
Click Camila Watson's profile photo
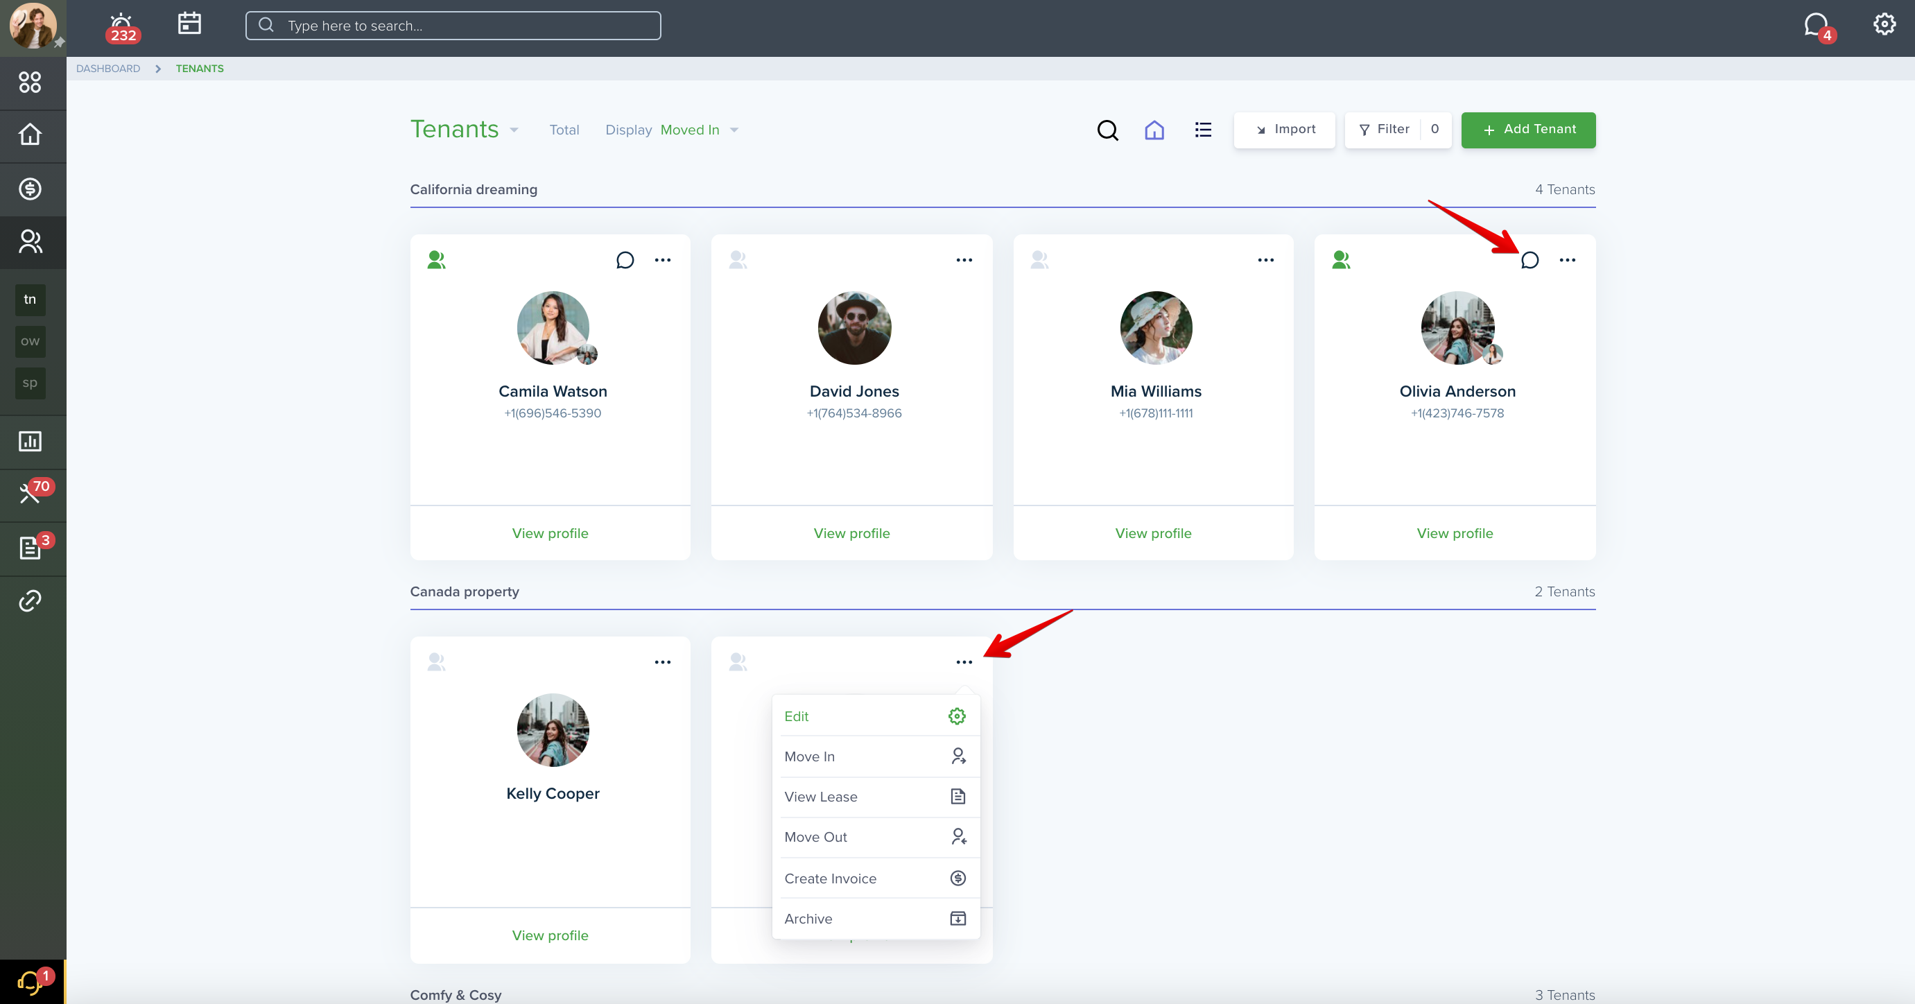[x=553, y=327]
